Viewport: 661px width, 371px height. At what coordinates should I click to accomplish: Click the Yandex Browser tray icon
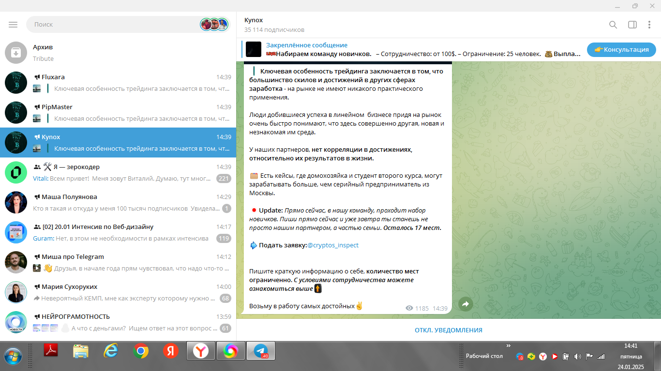[543, 357]
